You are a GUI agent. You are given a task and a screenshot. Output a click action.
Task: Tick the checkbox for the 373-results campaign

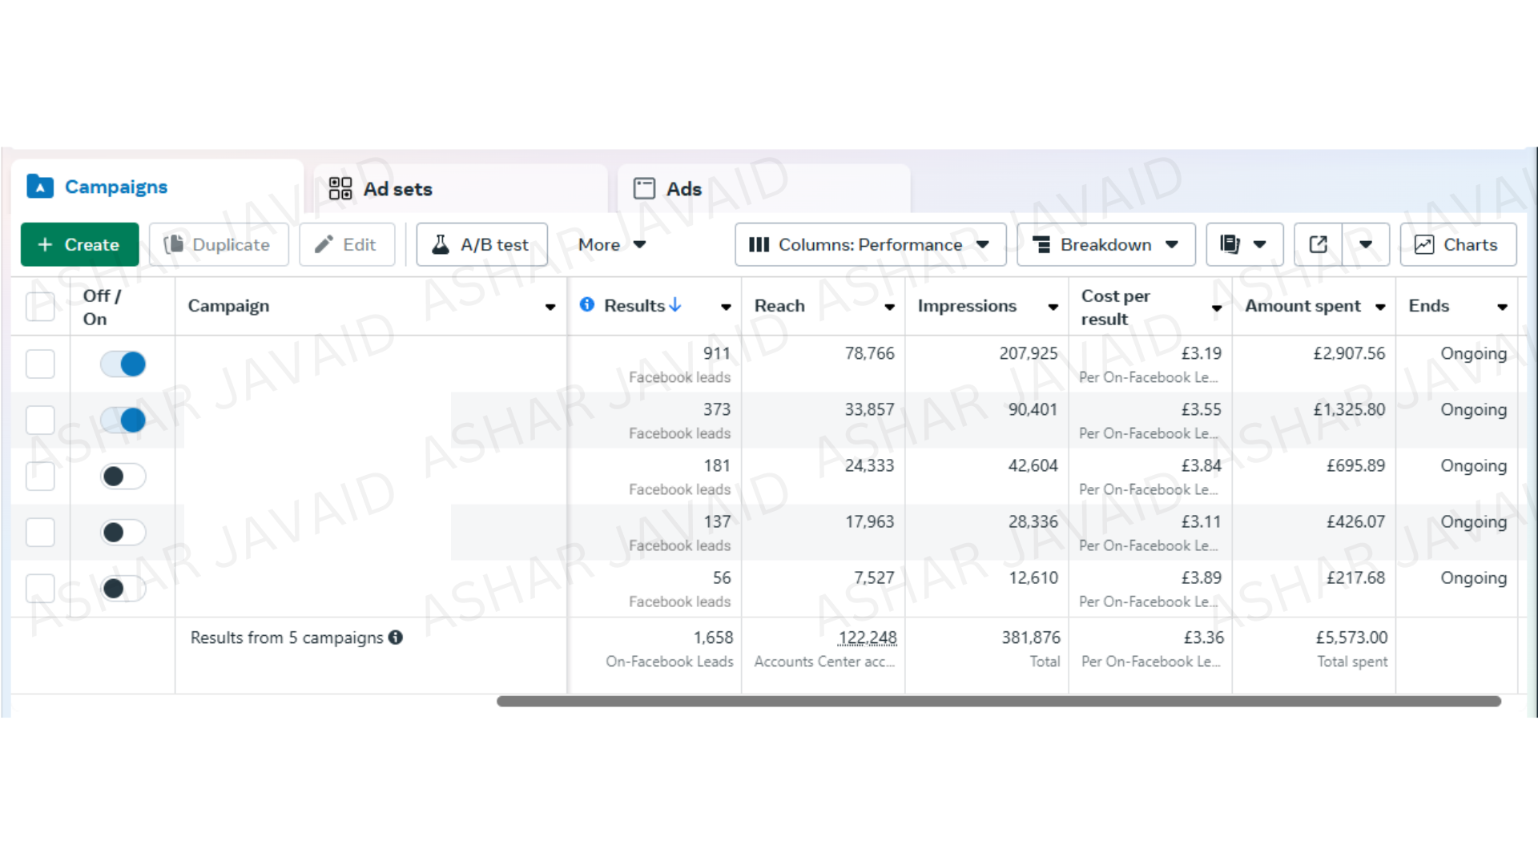click(40, 420)
